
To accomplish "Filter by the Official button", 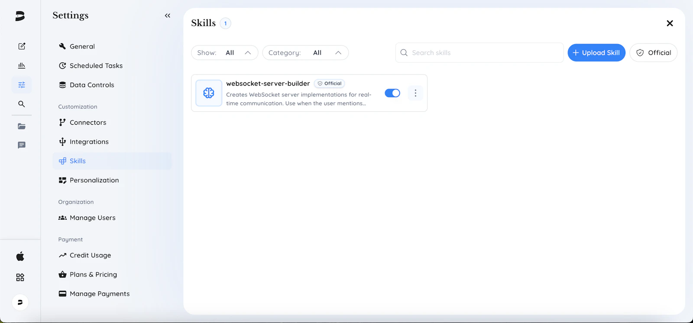I will tap(653, 53).
